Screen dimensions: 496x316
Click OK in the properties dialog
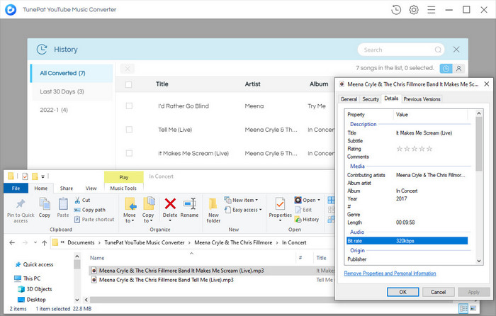tap(402, 292)
